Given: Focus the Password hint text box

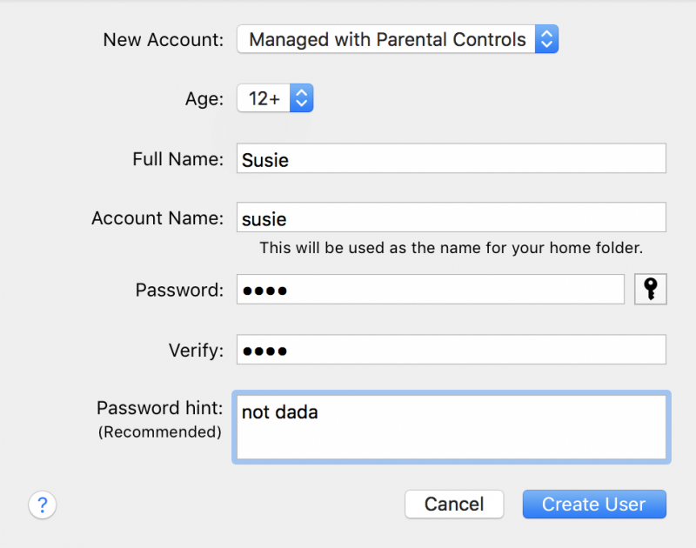Looking at the screenshot, I should [x=452, y=426].
